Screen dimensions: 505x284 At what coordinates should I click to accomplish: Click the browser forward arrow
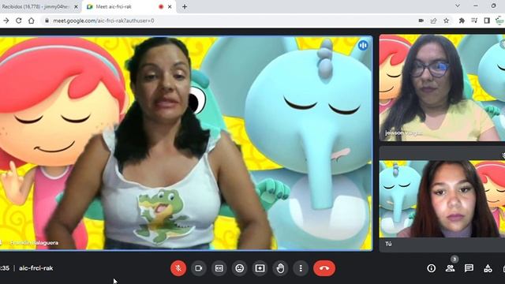pyautogui.click(x=6, y=21)
